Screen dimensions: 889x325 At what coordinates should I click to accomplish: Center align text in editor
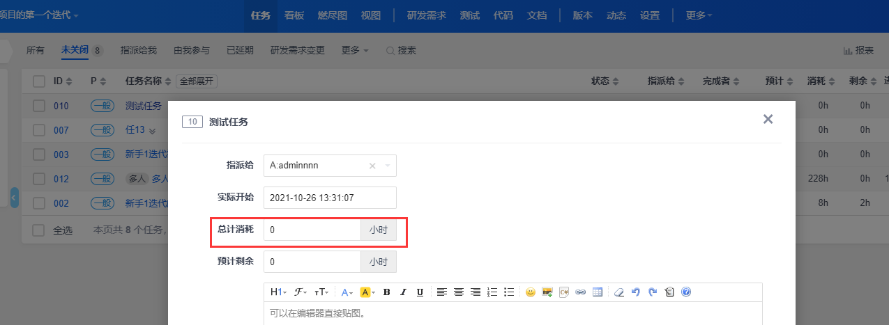pyautogui.click(x=459, y=292)
